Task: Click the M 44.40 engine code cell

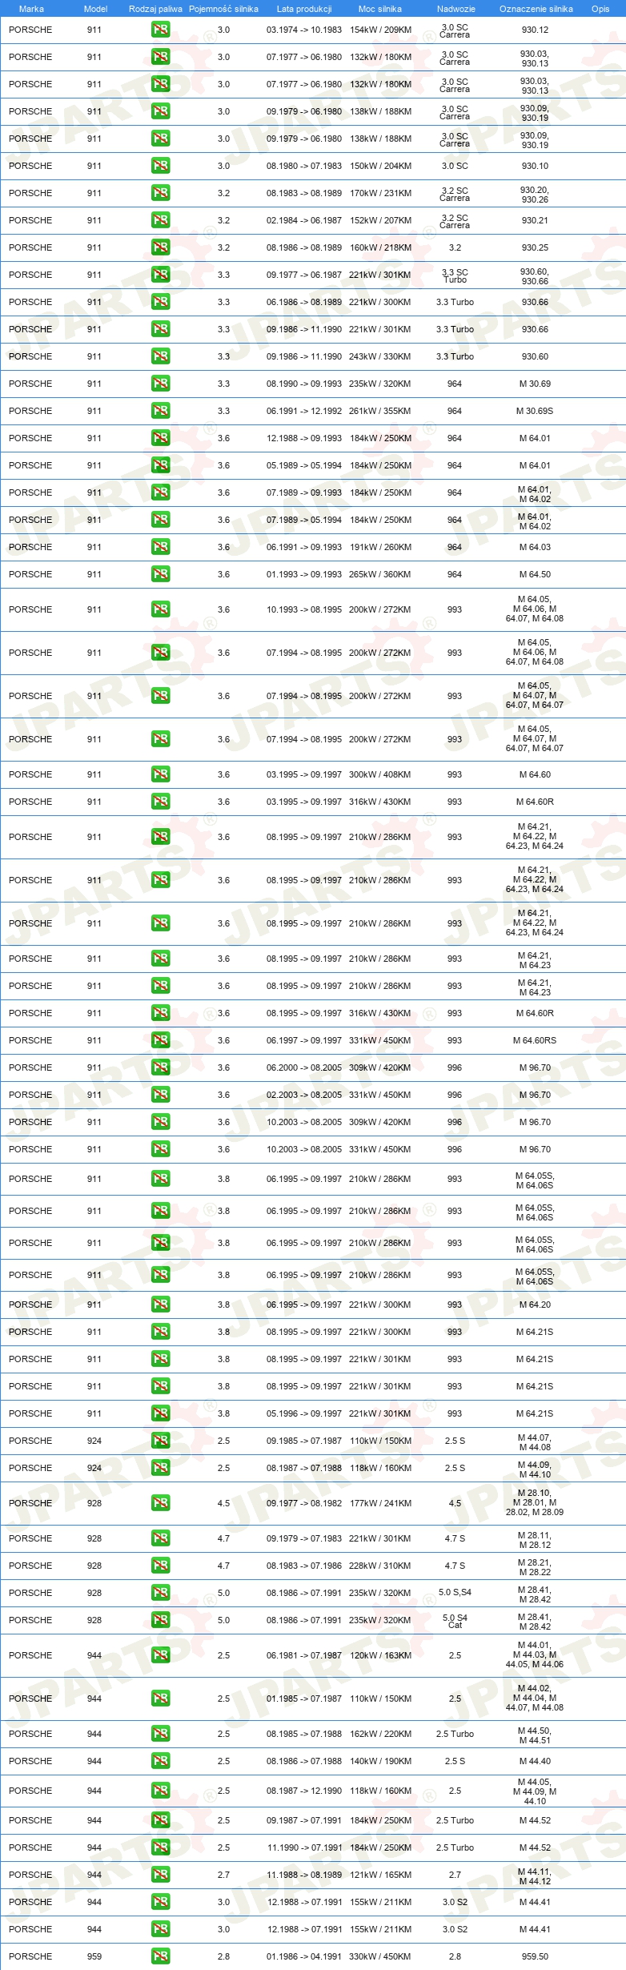Action: 535,1761
